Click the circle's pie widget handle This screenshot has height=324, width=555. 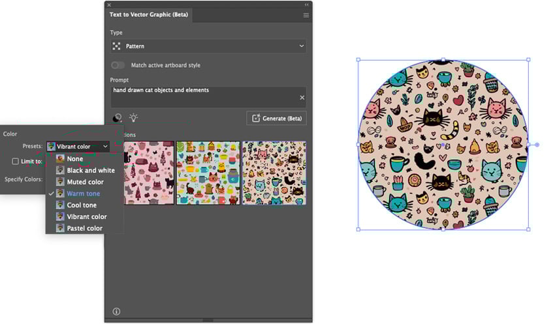click(x=537, y=145)
